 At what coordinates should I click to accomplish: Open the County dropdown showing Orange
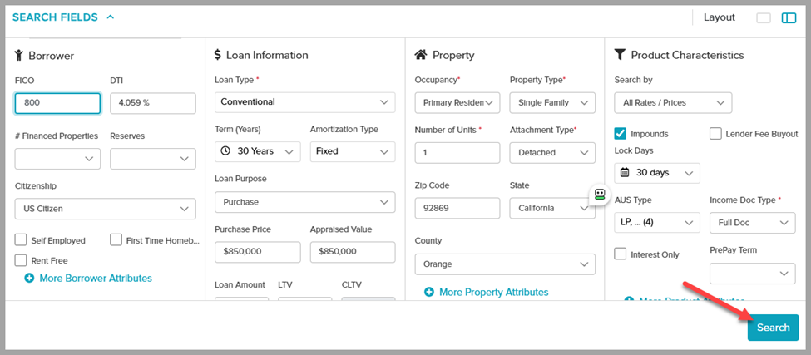click(x=505, y=264)
